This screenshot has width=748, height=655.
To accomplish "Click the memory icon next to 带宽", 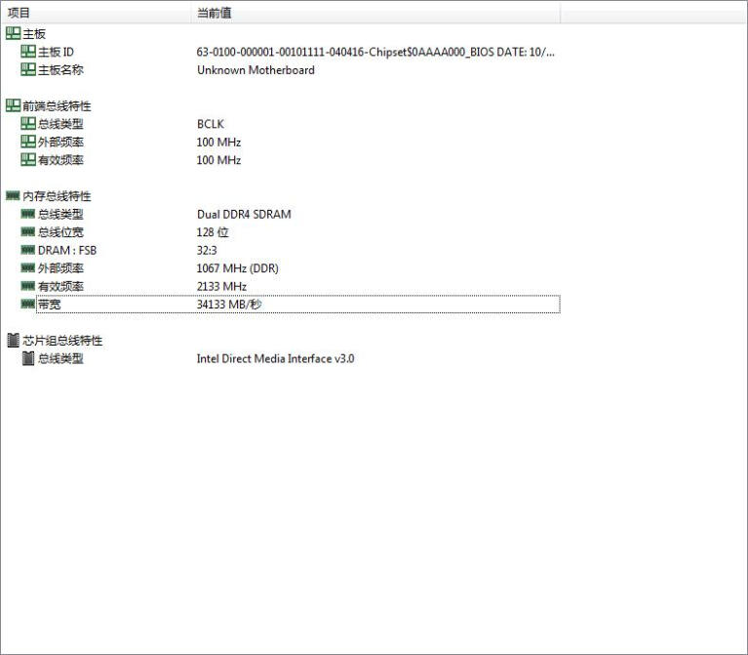I will pos(28,304).
